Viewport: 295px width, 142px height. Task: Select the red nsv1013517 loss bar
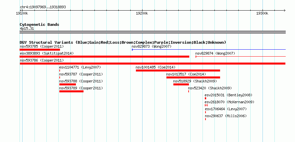click(193, 77)
